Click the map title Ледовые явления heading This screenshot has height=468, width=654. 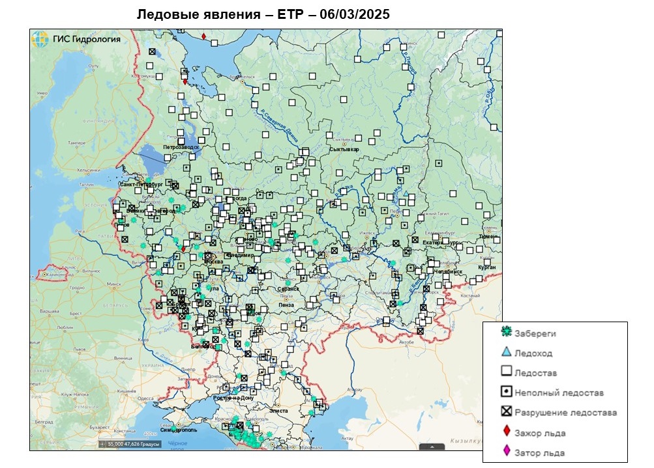click(x=263, y=14)
